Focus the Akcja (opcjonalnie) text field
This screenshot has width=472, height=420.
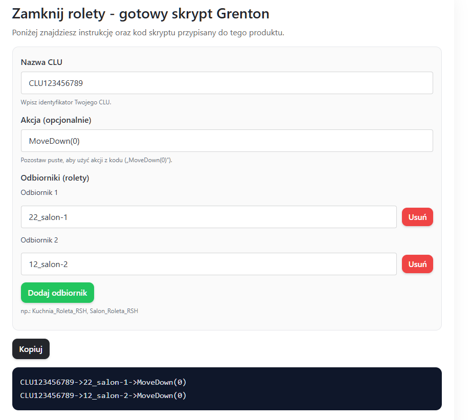point(227,141)
